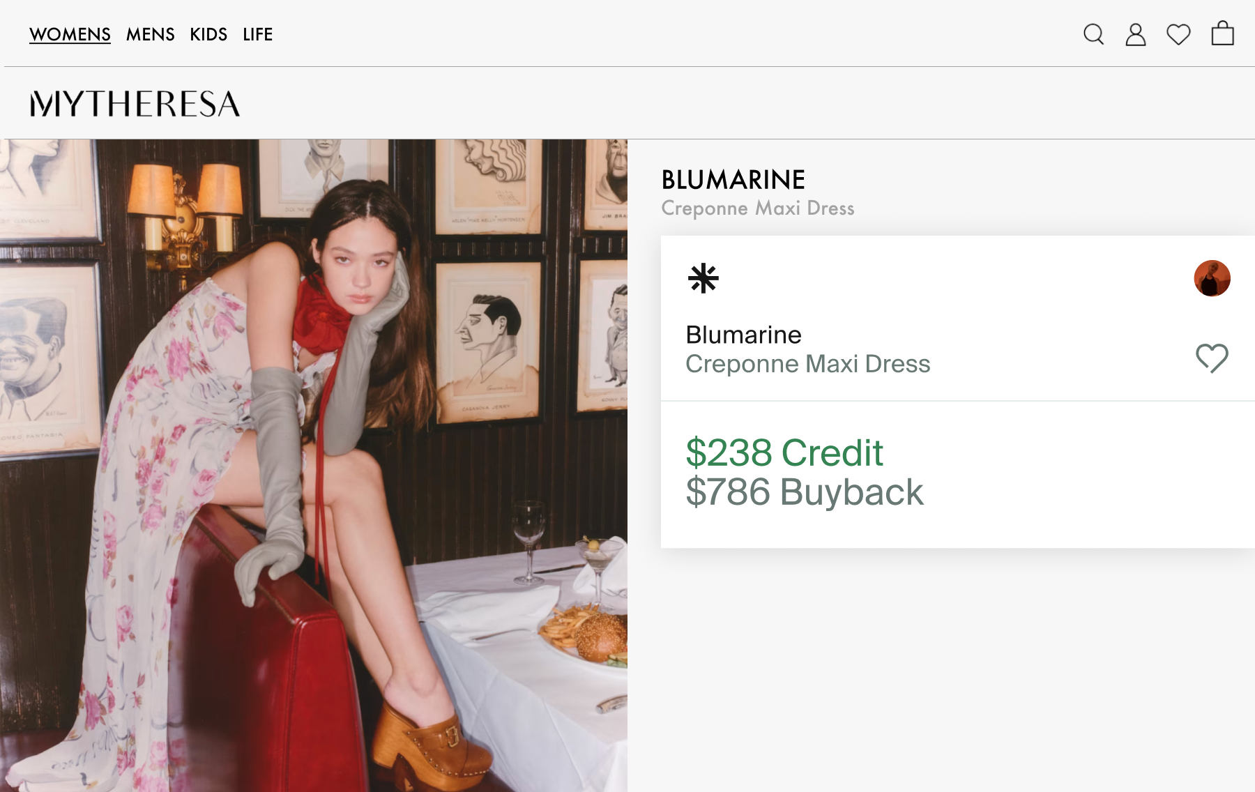
Task: Toggle the heart favorite in Blumarine card
Action: 1212,358
